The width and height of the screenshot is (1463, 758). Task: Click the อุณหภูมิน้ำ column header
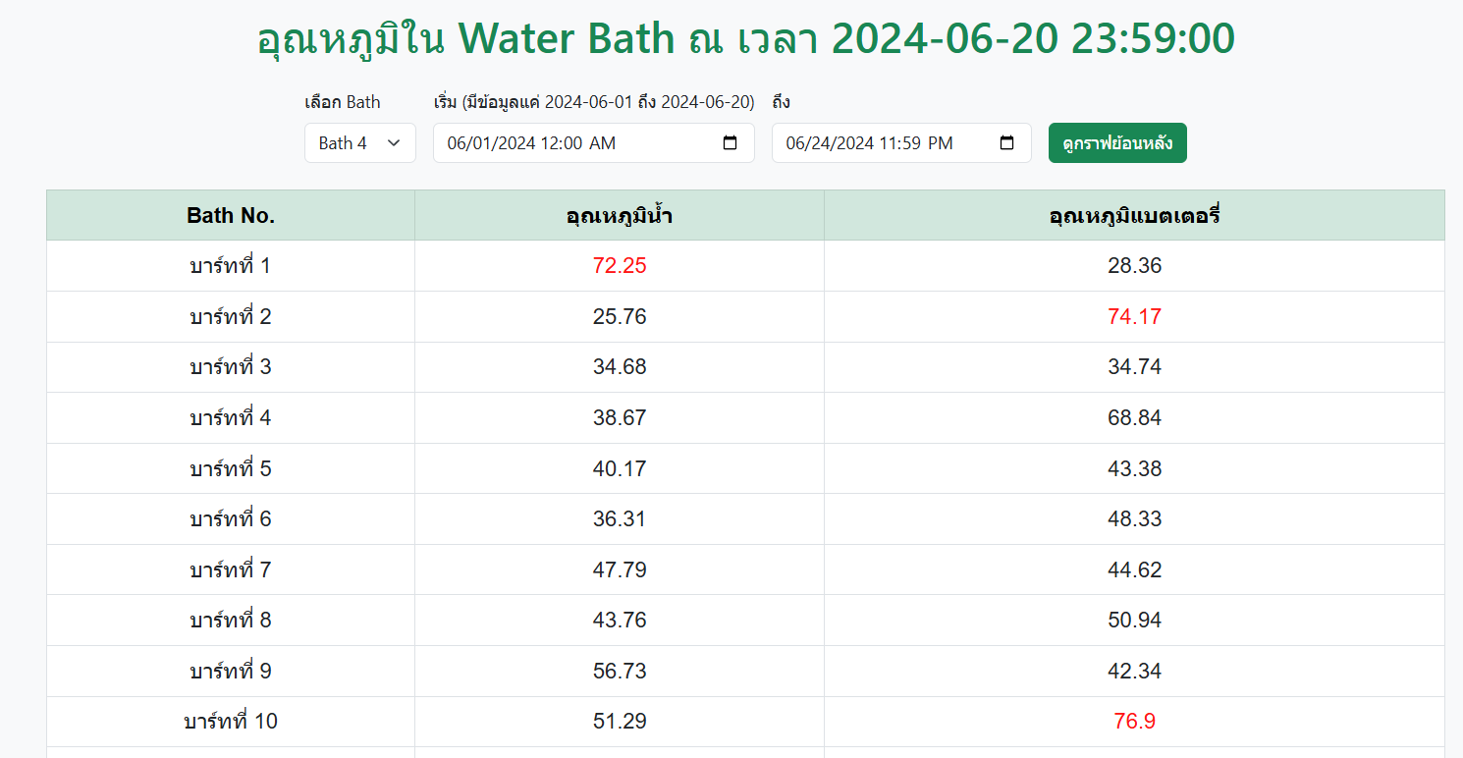pyautogui.click(x=620, y=216)
